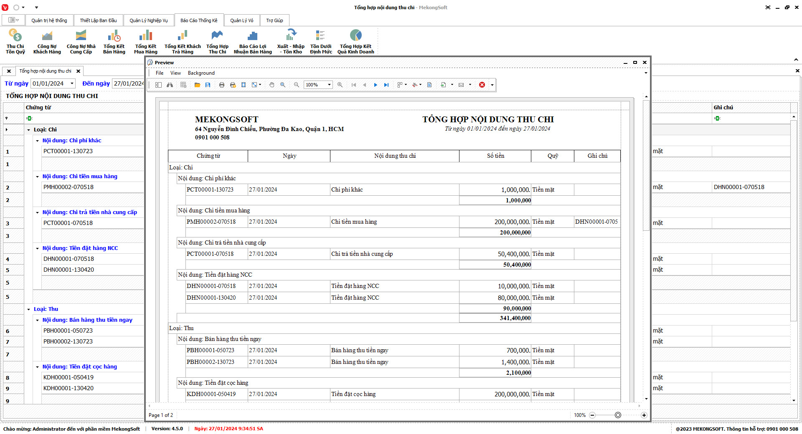Open the Background menu in Preview

coord(201,73)
